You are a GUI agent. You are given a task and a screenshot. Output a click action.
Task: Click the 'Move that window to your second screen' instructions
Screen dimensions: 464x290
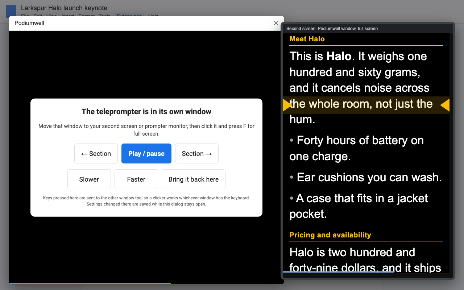pyautogui.click(x=146, y=130)
